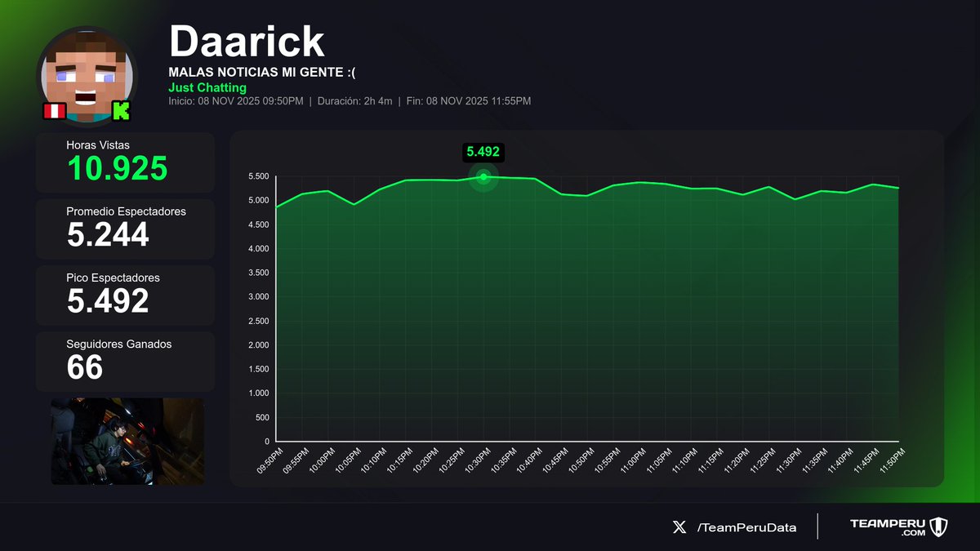Click the Daarick streamer name title
This screenshot has width=980, height=551.
(x=247, y=42)
